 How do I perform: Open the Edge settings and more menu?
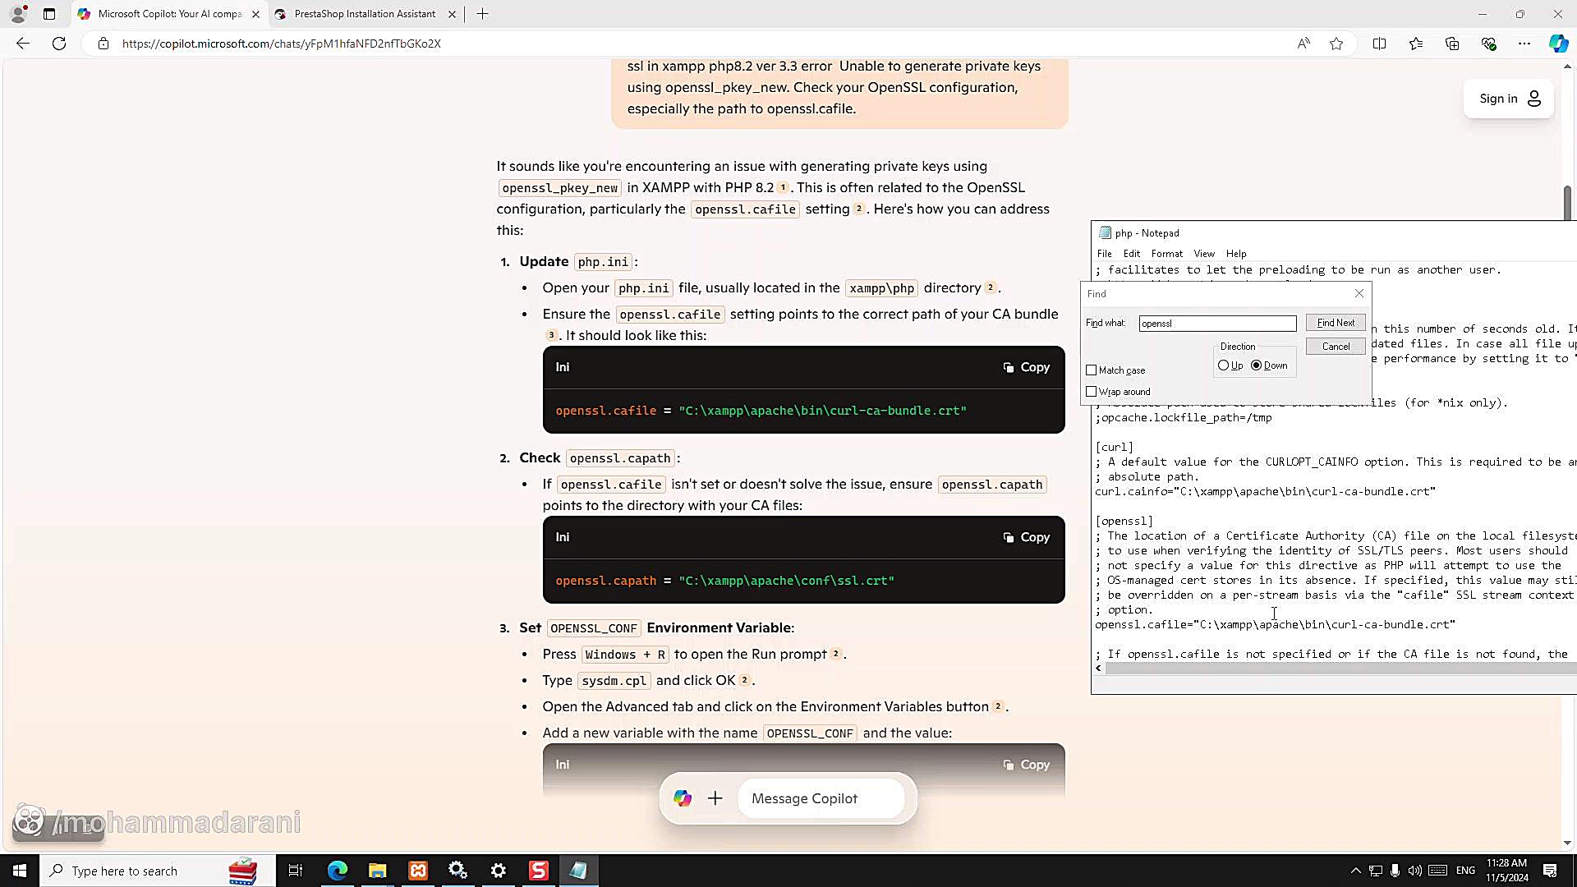pyautogui.click(x=1524, y=44)
